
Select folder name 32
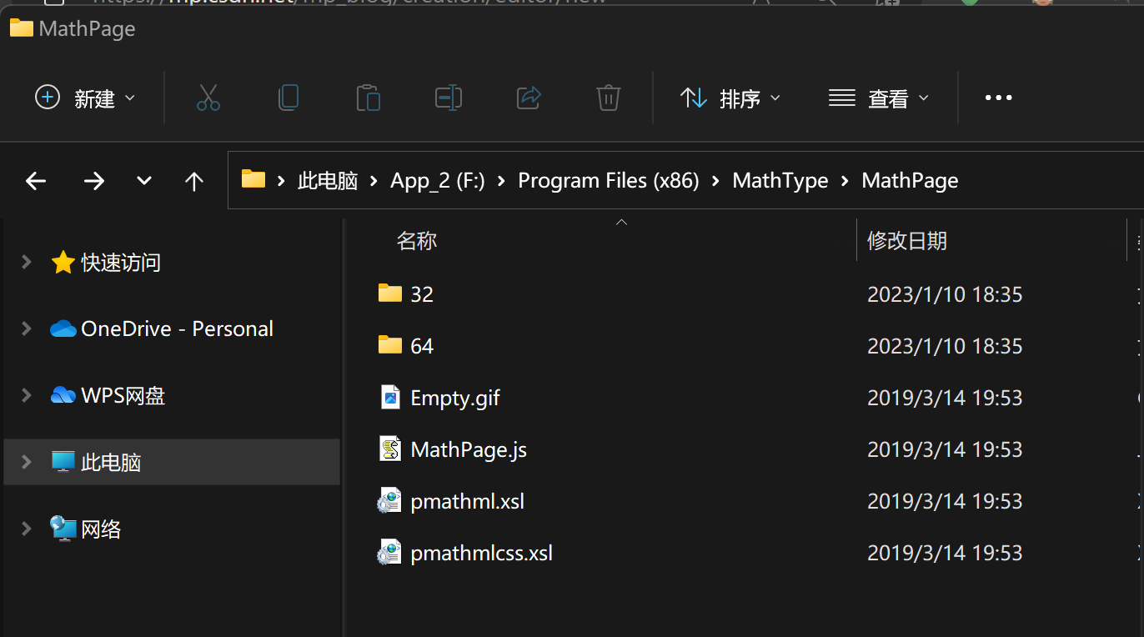tap(422, 293)
